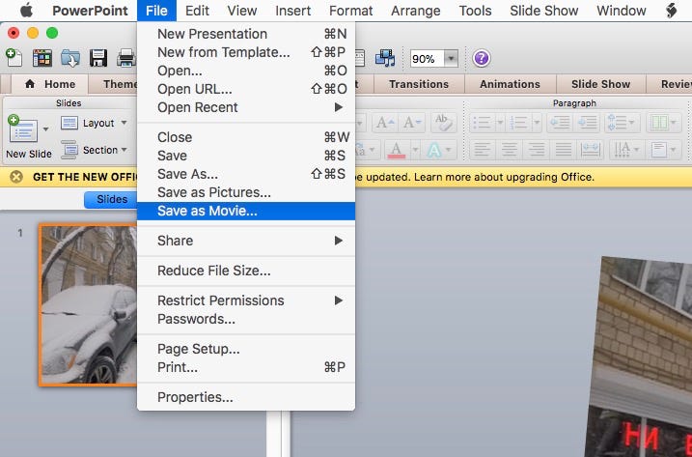
Task: Open font color dropdown arrow
Action: [415, 150]
